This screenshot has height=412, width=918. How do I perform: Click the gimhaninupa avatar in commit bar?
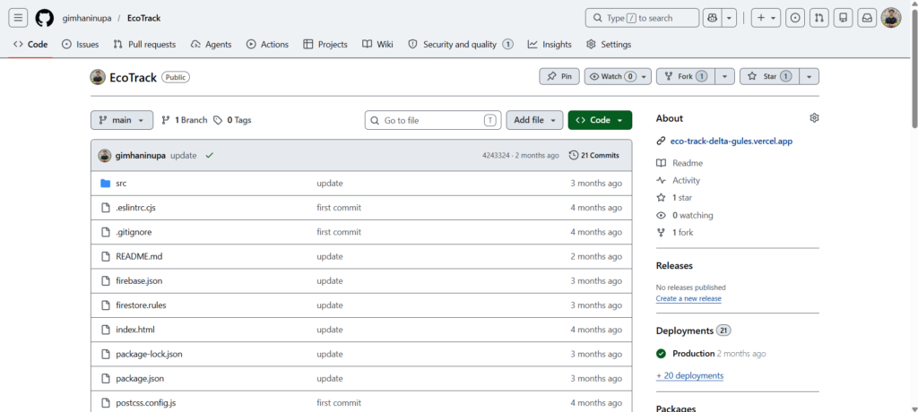105,156
